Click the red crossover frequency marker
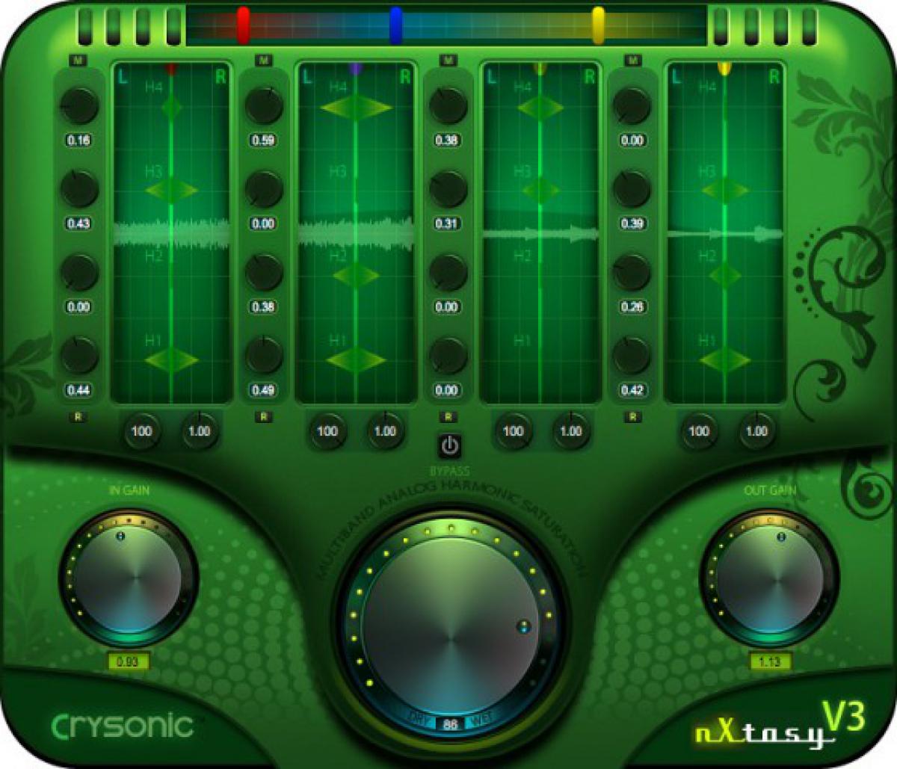897x769 pixels. [x=243, y=25]
